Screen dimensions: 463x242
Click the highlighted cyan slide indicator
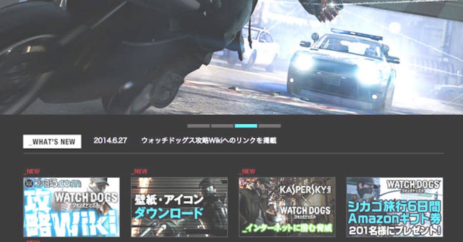pyautogui.click(x=246, y=126)
